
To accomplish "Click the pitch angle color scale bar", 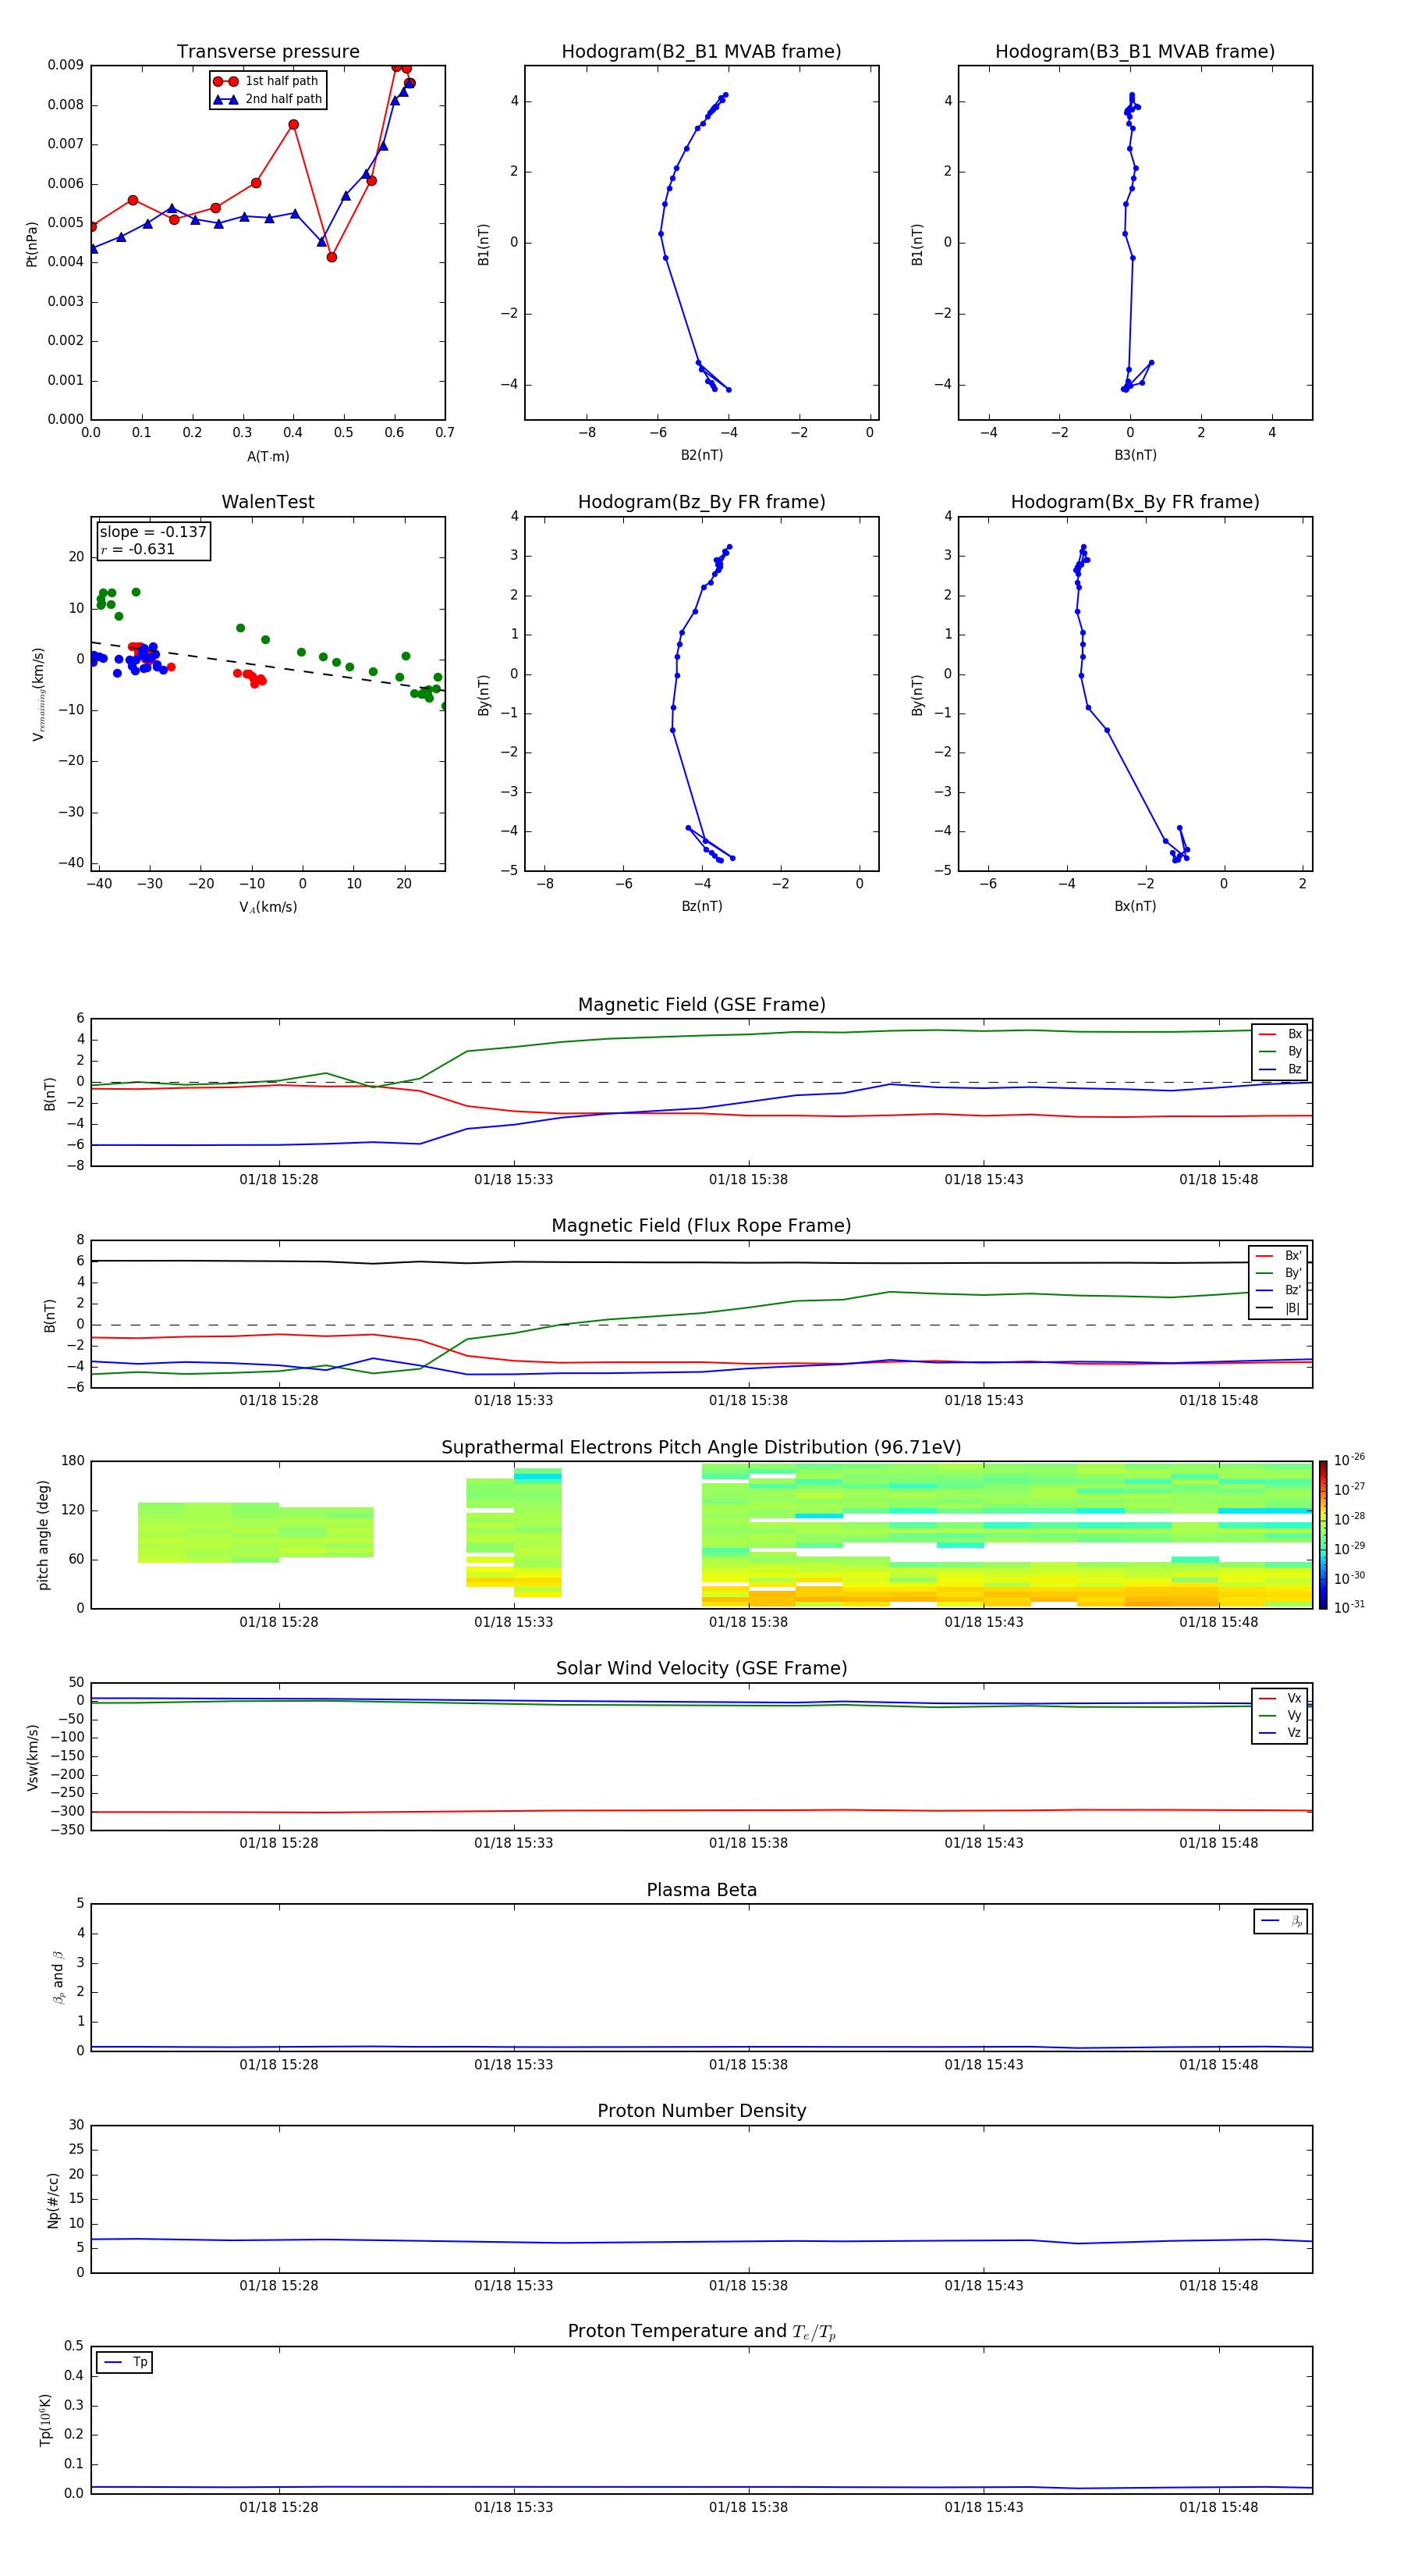I will pyautogui.click(x=1323, y=1534).
